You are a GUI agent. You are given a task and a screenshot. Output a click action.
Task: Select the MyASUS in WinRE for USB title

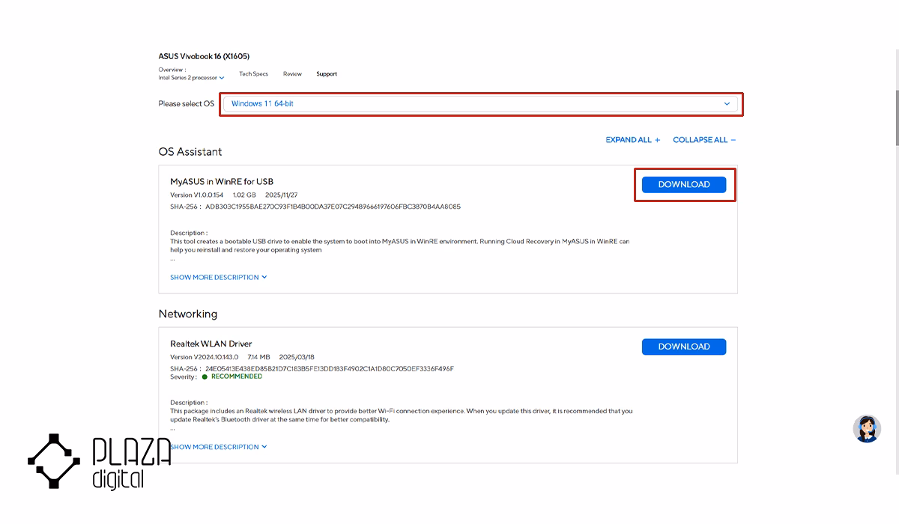coord(222,181)
